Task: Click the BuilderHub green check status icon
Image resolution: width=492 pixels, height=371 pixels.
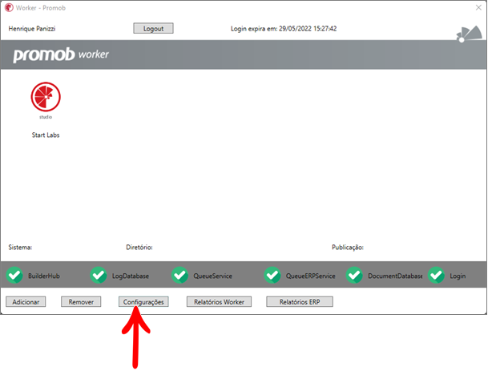Action: 14,275
